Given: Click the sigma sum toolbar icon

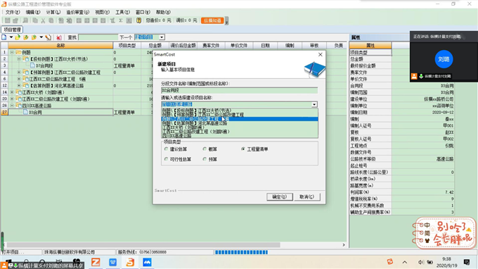Looking at the screenshot, I should click(x=121, y=20).
